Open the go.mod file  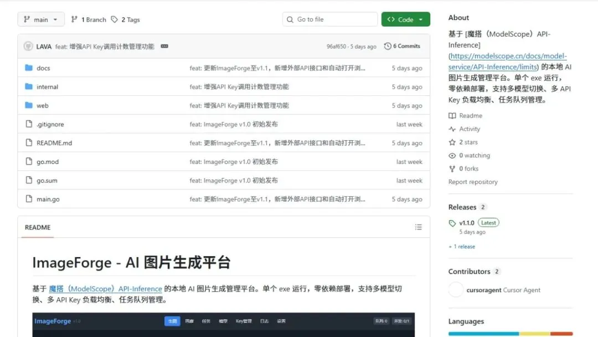tap(48, 161)
